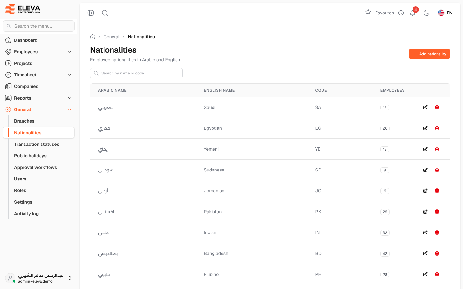Open the user account switcher arrows
The height and width of the screenshot is (289, 463).
pyautogui.click(x=70, y=278)
